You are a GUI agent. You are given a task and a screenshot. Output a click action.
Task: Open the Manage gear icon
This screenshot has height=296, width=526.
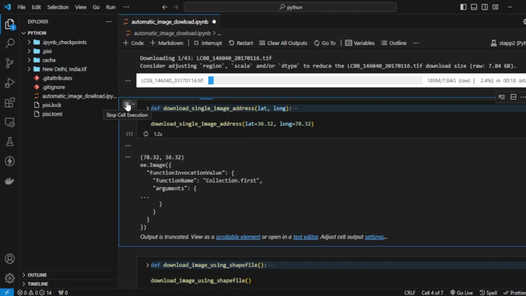click(9, 278)
